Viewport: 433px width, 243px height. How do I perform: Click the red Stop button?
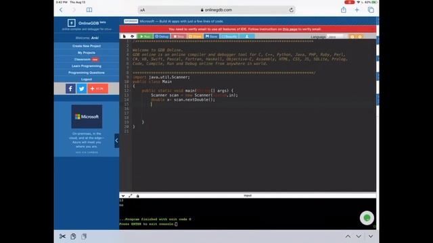pos(179,36)
